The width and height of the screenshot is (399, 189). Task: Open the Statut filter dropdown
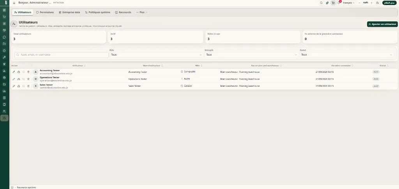346,54
